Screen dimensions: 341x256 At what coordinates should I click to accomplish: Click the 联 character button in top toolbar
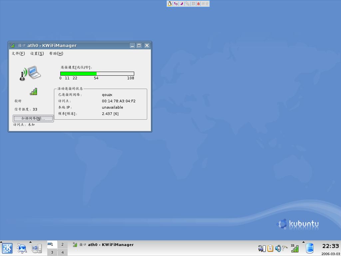pos(193,4)
